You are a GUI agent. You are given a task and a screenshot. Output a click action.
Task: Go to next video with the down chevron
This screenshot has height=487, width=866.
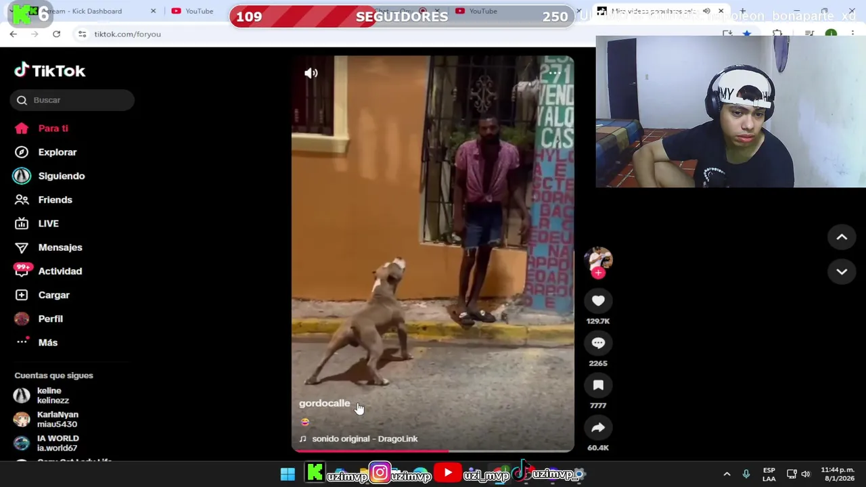point(842,272)
